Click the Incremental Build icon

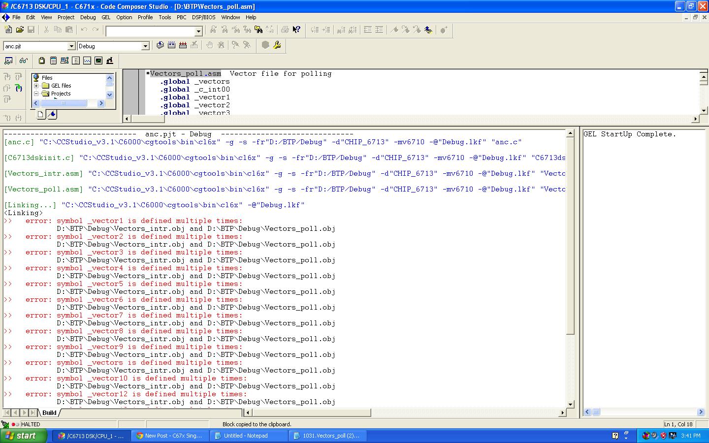tap(171, 46)
